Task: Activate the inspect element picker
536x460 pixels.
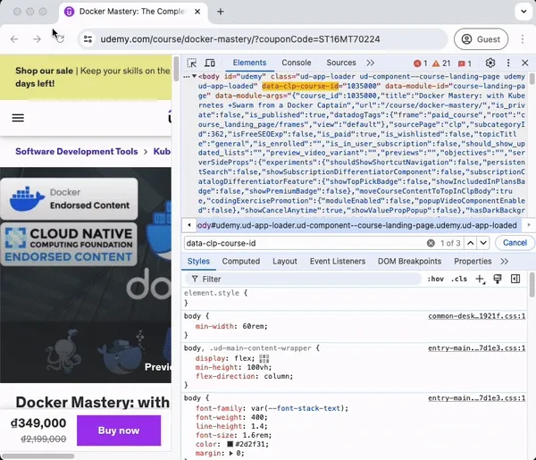Action: [x=192, y=63]
